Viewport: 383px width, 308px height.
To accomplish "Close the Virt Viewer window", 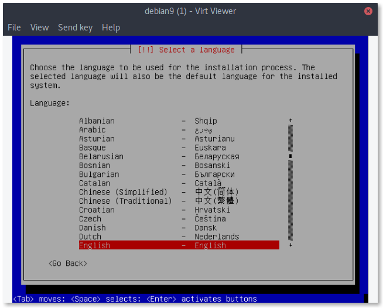I will (368, 11).
